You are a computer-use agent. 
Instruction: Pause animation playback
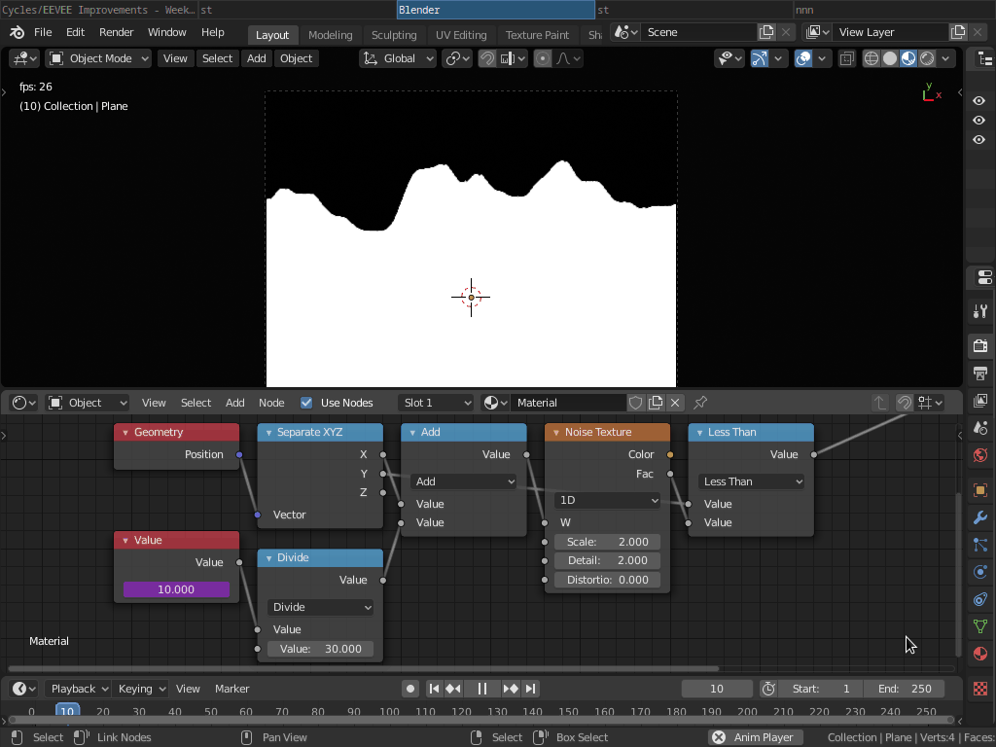(481, 689)
